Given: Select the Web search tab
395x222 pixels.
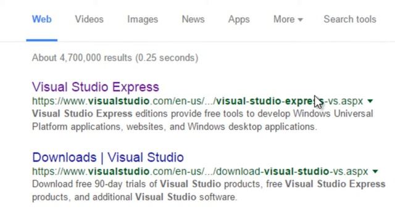Looking at the screenshot, I should pos(42,19).
